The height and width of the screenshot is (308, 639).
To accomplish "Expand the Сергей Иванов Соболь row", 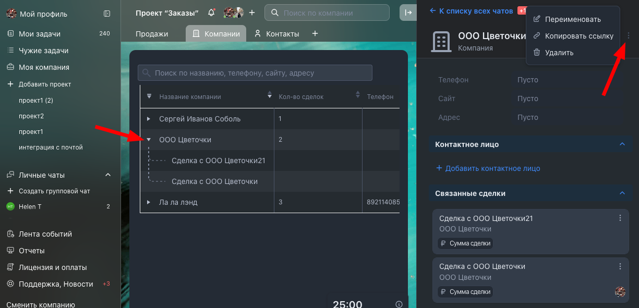I will click(x=149, y=119).
